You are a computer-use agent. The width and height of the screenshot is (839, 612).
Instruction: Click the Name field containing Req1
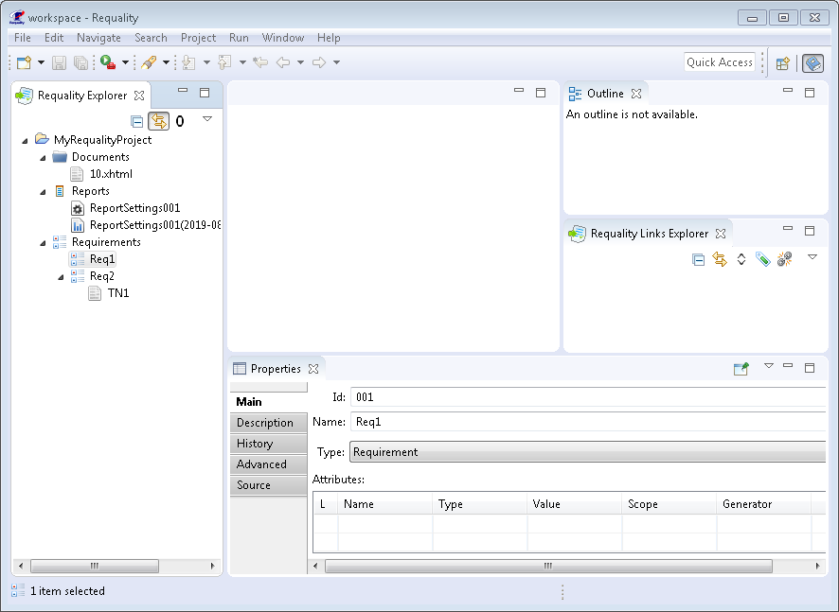point(588,422)
